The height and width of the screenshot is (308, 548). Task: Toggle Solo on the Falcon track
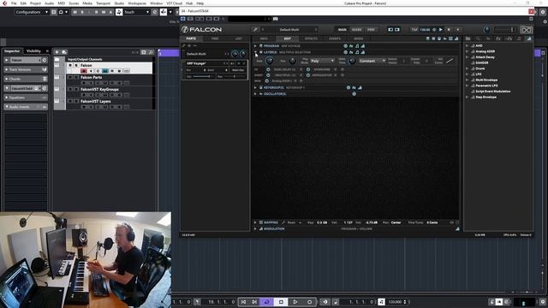coord(76,65)
